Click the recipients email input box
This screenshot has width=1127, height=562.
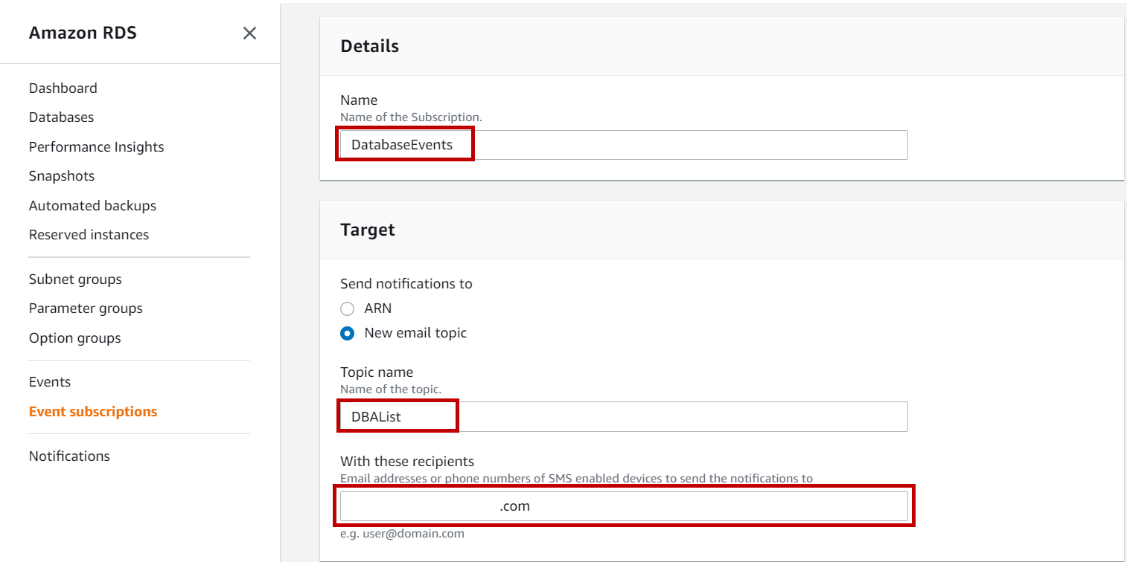(x=624, y=506)
